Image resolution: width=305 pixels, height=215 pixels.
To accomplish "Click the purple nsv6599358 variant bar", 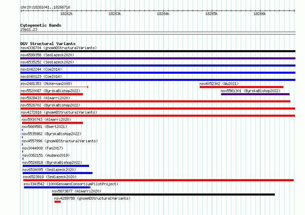I will [x=158, y=58].
